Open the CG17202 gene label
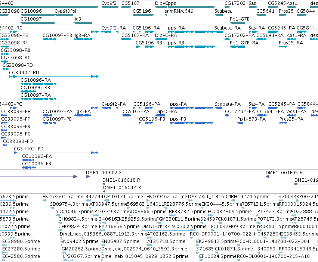 coord(235,3)
